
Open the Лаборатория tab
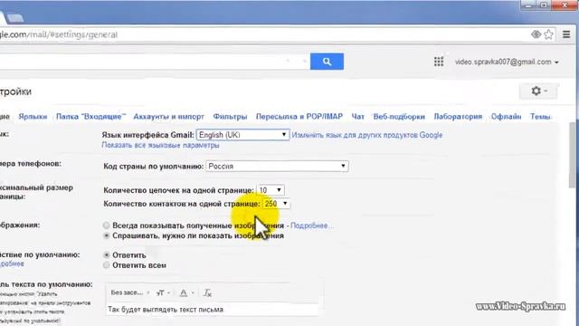(458, 117)
